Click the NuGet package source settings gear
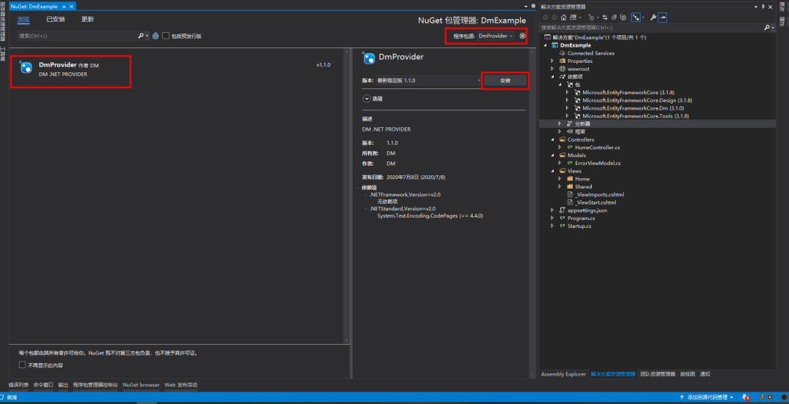This screenshot has width=789, height=404. coord(522,36)
